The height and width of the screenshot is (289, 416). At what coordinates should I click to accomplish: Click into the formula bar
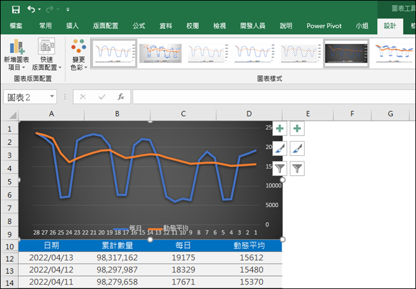(x=274, y=97)
